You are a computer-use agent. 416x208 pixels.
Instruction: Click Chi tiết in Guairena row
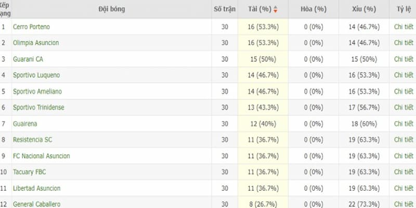(404, 124)
